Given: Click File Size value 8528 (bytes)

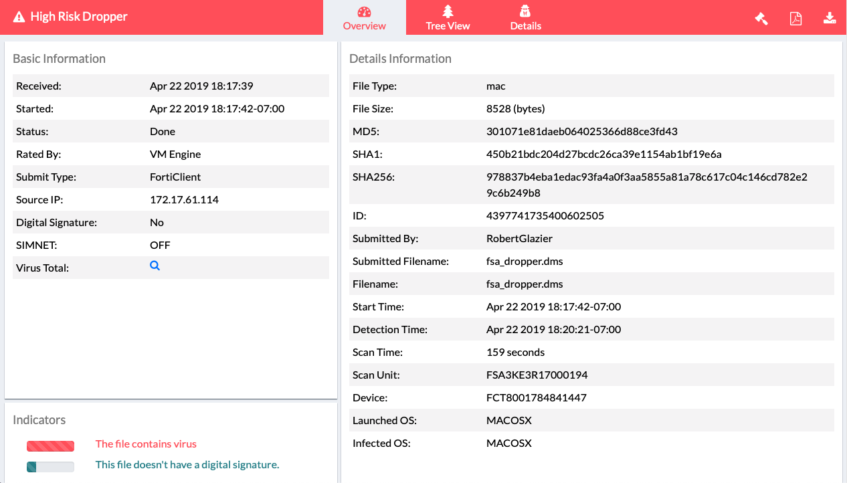Looking at the screenshot, I should pyautogui.click(x=515, y=108).
